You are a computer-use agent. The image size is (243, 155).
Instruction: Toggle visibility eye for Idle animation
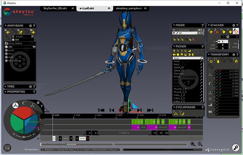tap(34, 47)
